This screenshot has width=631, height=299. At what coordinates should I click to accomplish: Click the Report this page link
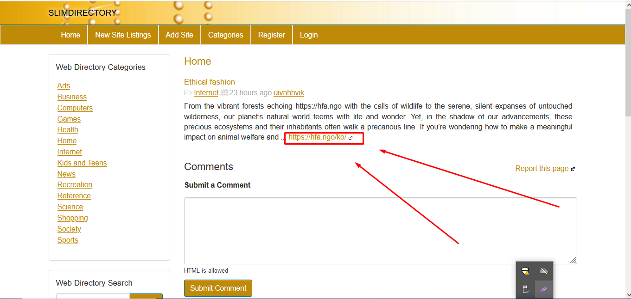tap(542, 169)
